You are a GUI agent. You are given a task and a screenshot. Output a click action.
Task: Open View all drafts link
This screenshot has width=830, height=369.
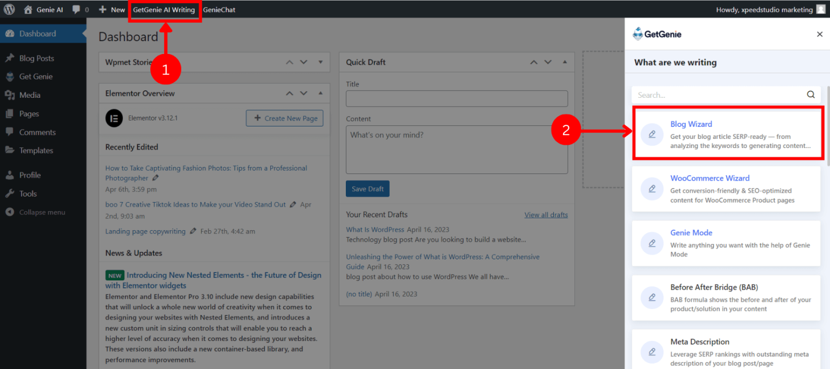point(546,214)
